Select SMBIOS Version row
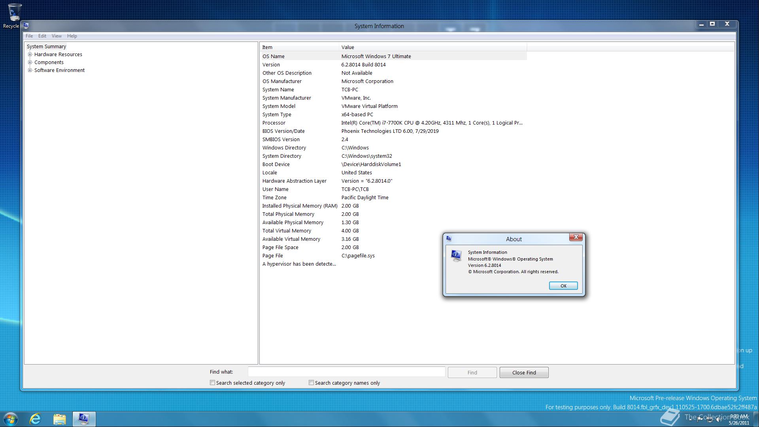The width and height of the screenshot is (759, 427). tap(393, 140)
